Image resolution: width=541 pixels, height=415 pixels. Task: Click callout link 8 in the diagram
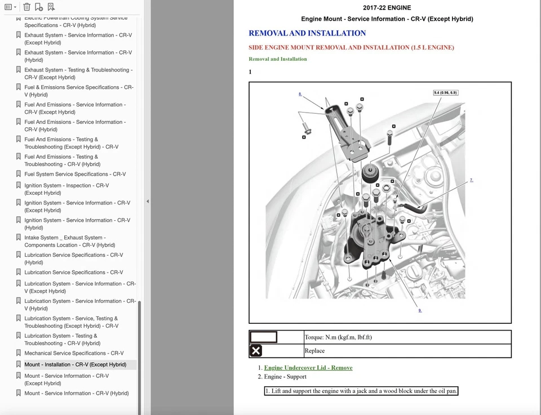point(300,94)
